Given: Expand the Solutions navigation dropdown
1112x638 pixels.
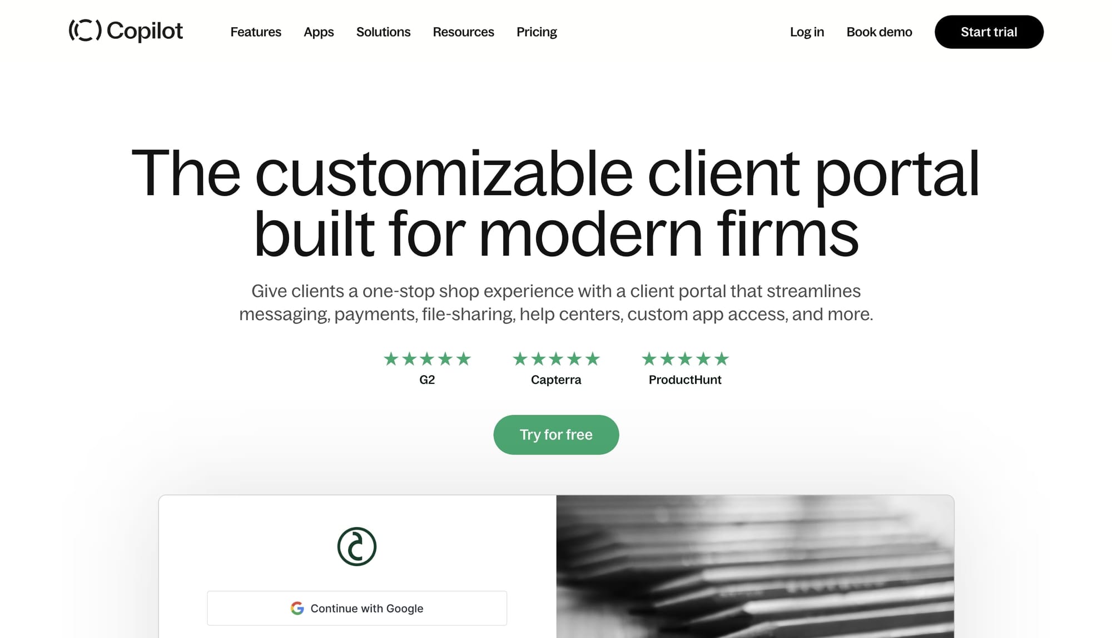Looking at the screenshot, I should [x=384, y=31].
